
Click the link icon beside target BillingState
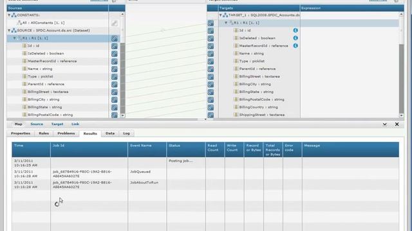(211, 92)
